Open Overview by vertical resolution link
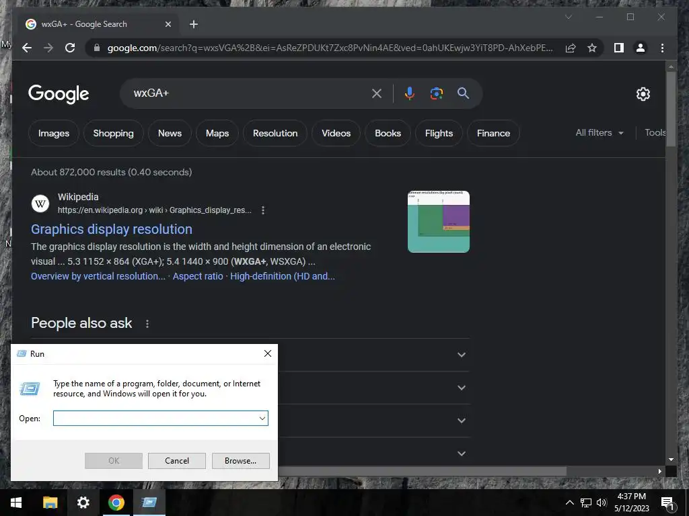 98,276
